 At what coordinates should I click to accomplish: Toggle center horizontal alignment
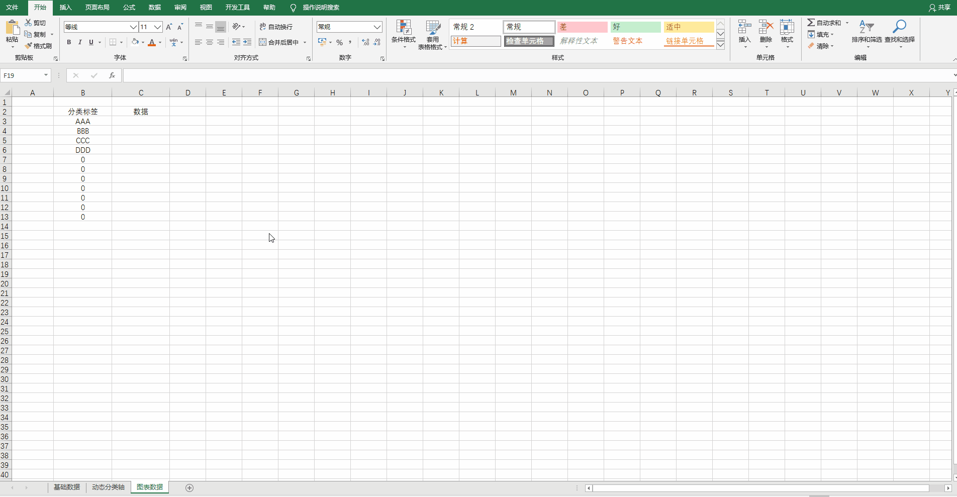[x=210, y=42]
